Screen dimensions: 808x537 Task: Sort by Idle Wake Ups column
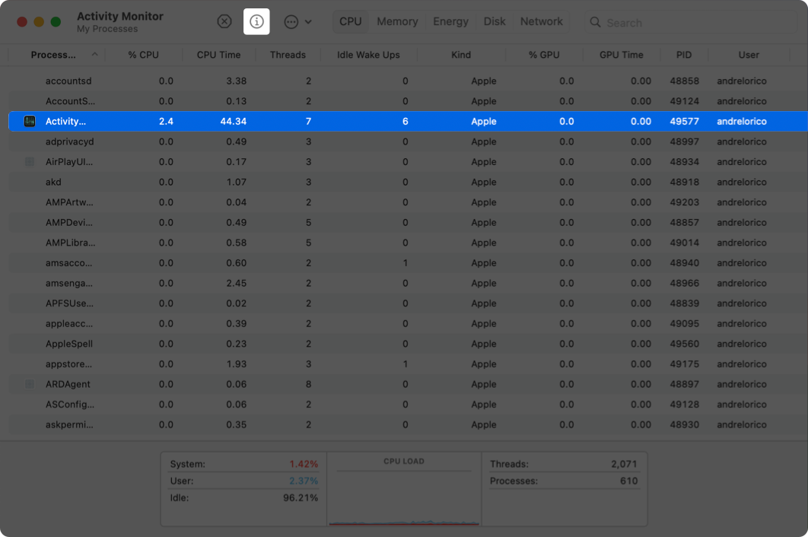368,55
